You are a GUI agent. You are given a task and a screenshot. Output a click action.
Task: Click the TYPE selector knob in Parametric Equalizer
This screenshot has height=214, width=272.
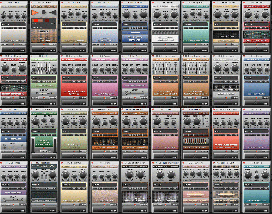(236, 123)
